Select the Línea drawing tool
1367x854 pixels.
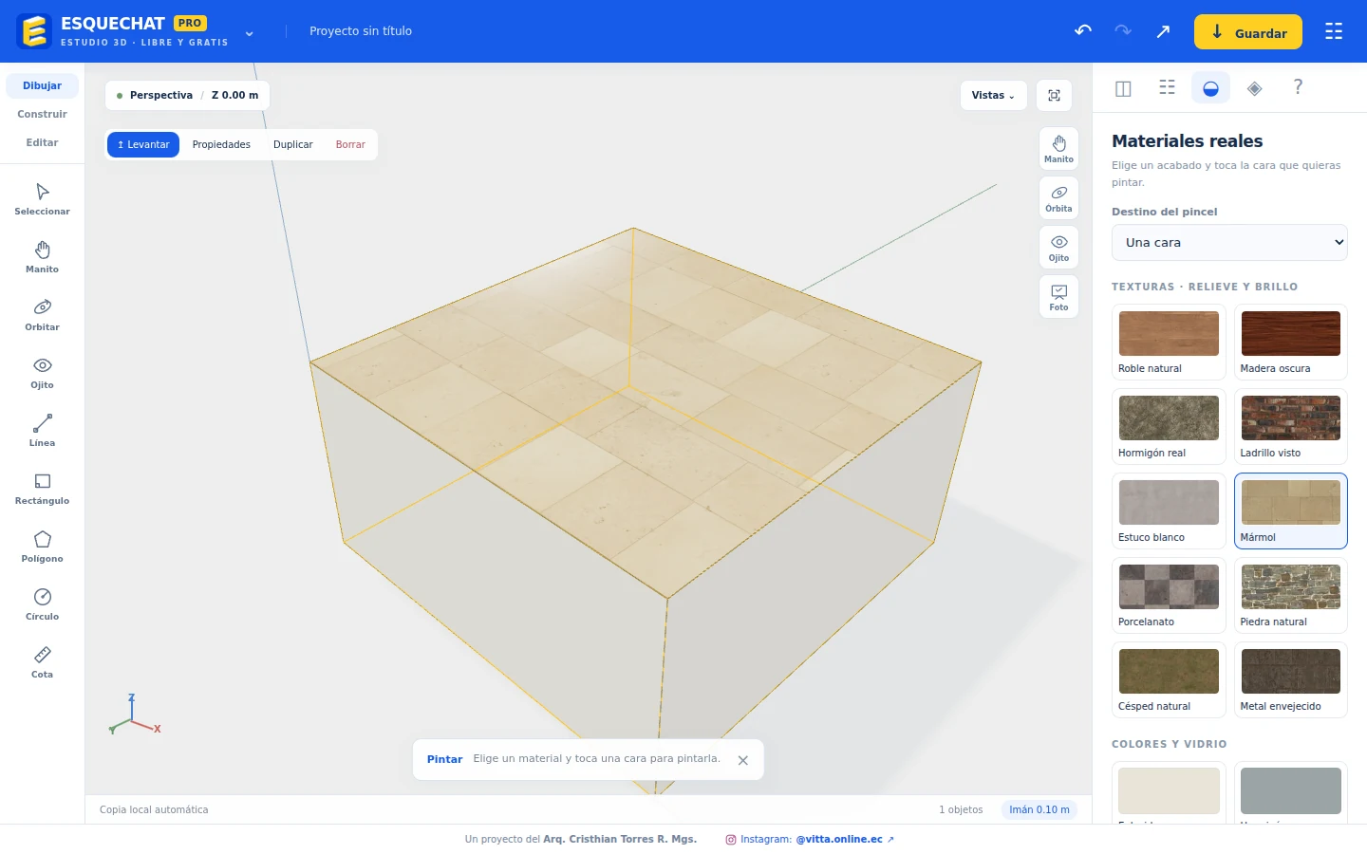[42, 431]
